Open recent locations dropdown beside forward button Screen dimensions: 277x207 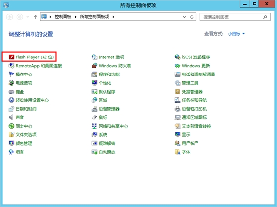pos(28,17)
